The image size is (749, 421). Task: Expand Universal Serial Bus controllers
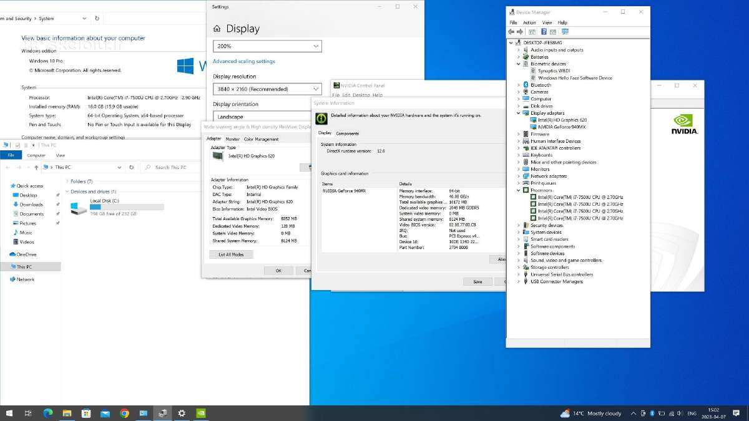(519, 274)
